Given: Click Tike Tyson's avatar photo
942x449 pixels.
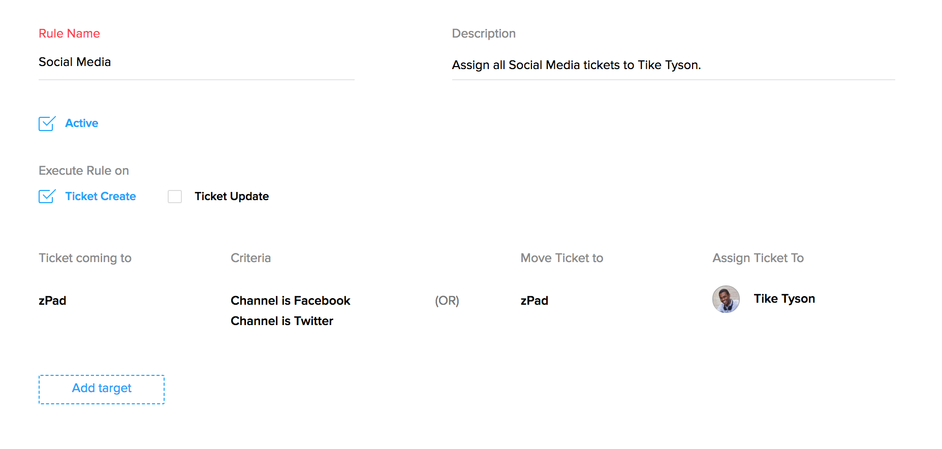Looking at the screenshot, I should (x=726, y=299).
